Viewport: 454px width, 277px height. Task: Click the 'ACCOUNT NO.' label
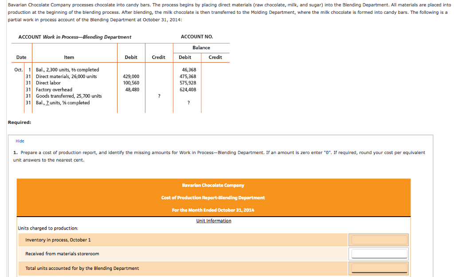197,37
